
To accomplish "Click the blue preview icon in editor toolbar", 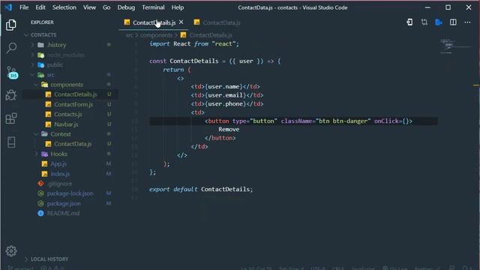I will [438, 22].
